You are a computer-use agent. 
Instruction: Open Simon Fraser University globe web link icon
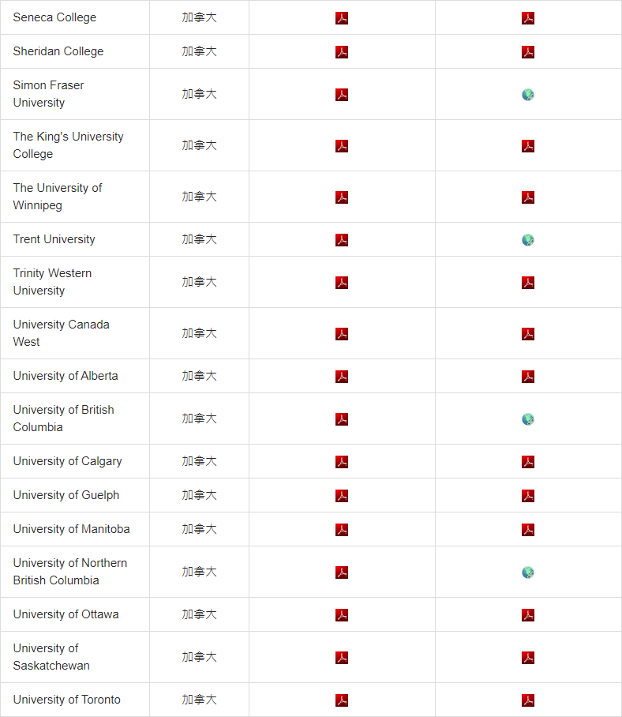(x=528, y=95)
